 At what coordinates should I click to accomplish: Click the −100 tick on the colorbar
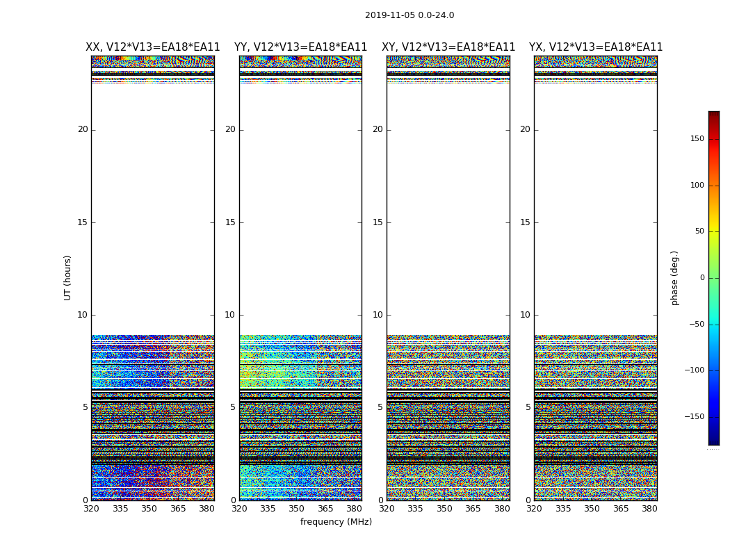click(x=694, y=370)
